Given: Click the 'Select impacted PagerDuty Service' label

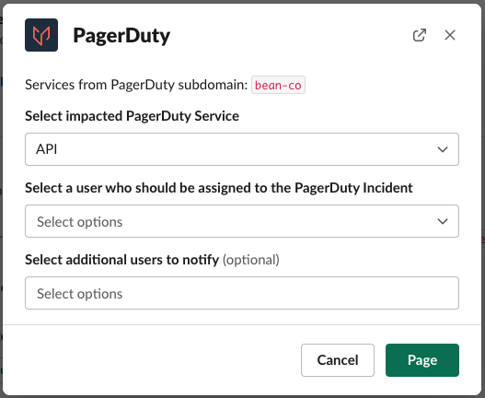Looking at the screenshot, I should pos(133,116).
